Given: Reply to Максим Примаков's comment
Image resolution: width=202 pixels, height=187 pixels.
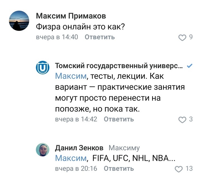Looking at the screenshot, I should point(100,37).
